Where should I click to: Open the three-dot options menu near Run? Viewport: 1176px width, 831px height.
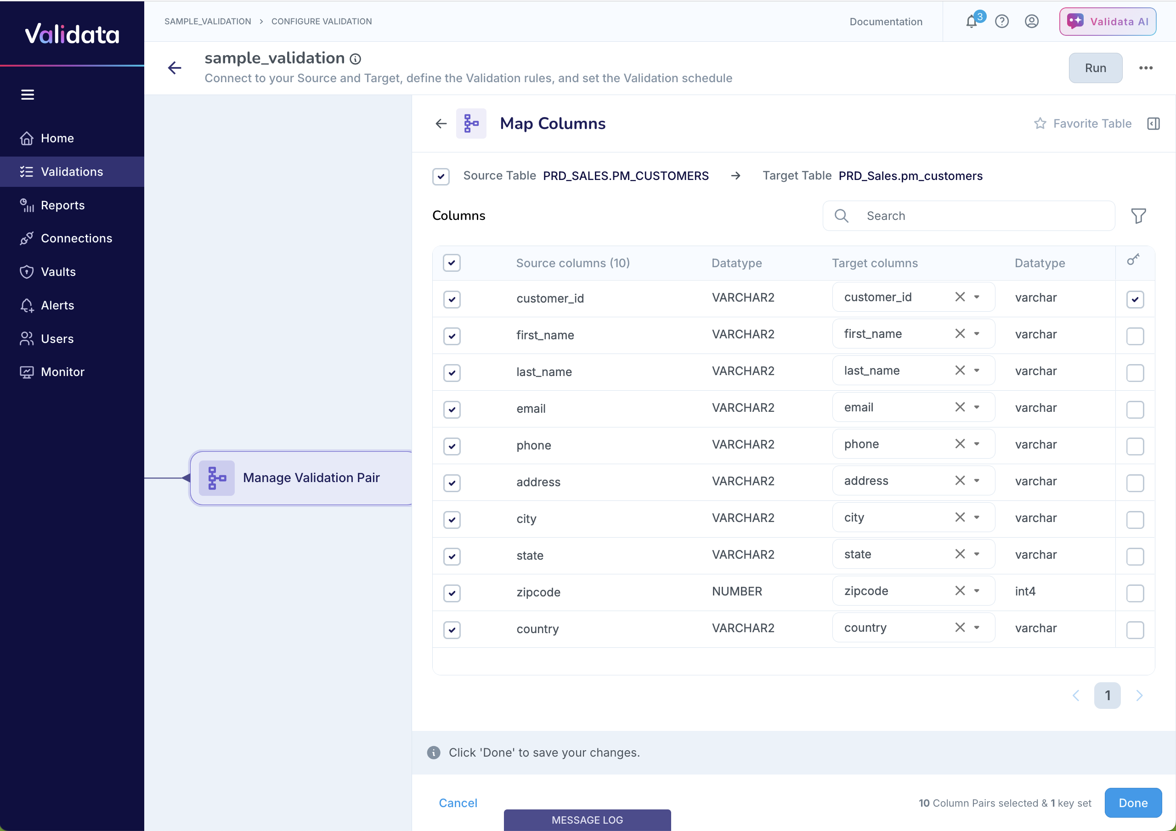click(x=1146, y=67)
